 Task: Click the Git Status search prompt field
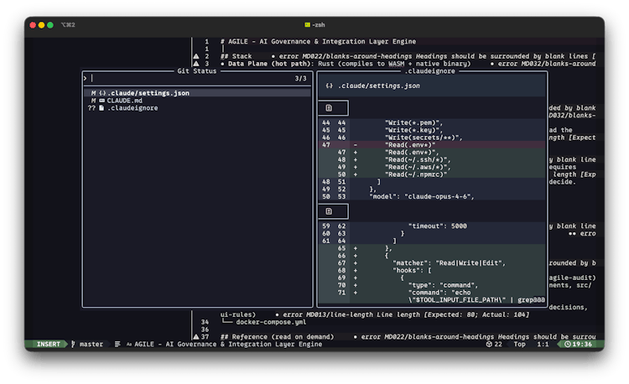tap(168, 79)
